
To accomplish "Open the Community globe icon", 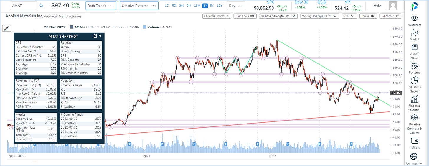I will (x=414, y=156).
